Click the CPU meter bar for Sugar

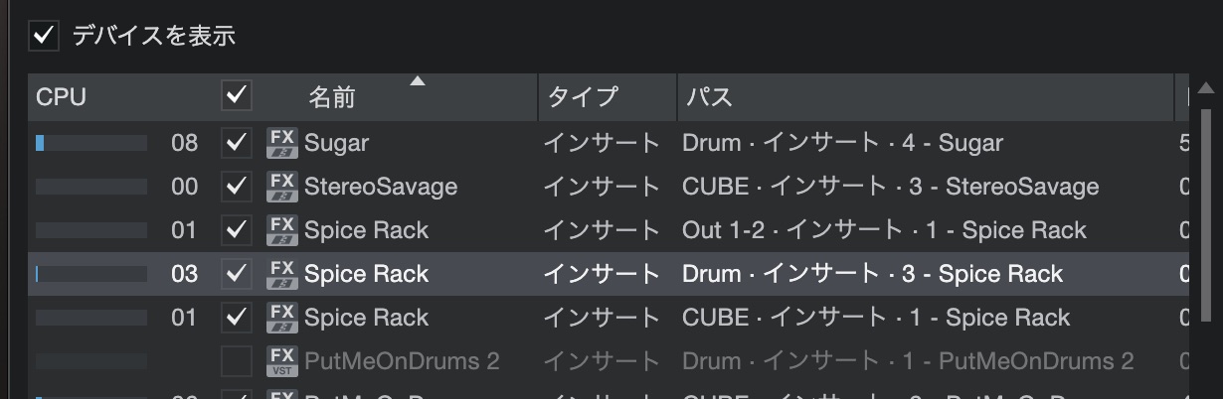pos(91,143)
